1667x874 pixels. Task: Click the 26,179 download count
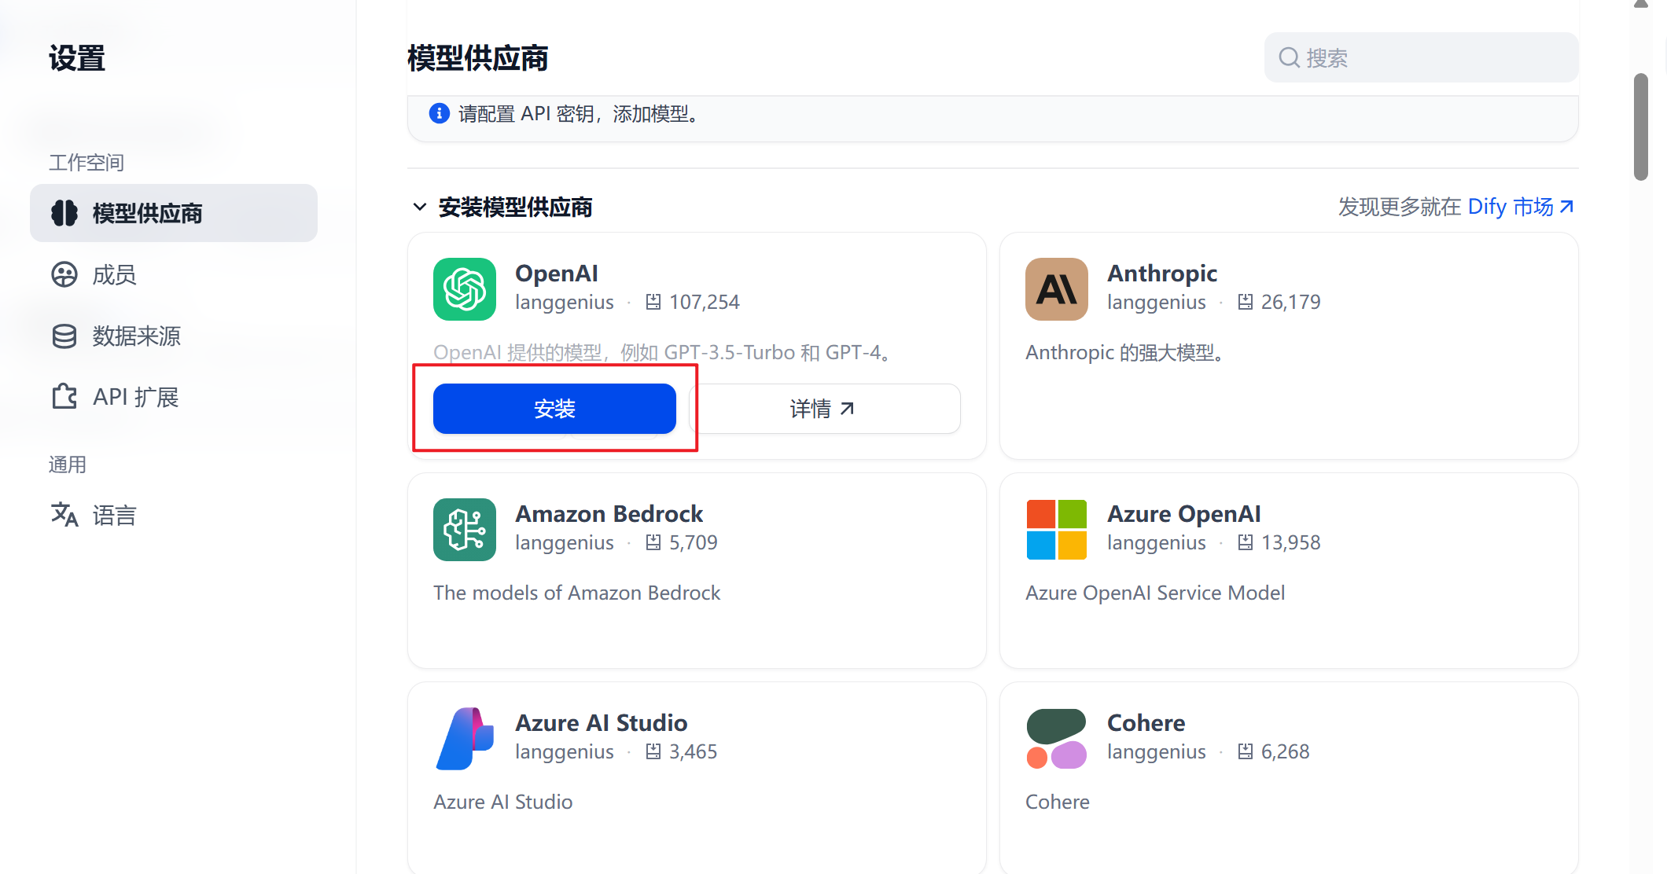pos(1291,302)
